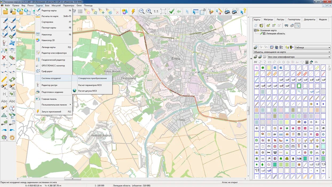Click the red X delete tool in left panel
The image size is (332, 187).
tap(4, 57)
